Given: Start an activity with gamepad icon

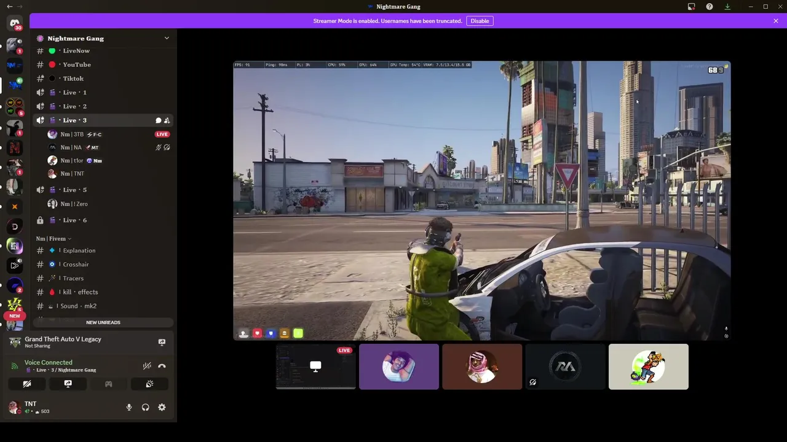Looking at the screenshot, I should (108, 384).
